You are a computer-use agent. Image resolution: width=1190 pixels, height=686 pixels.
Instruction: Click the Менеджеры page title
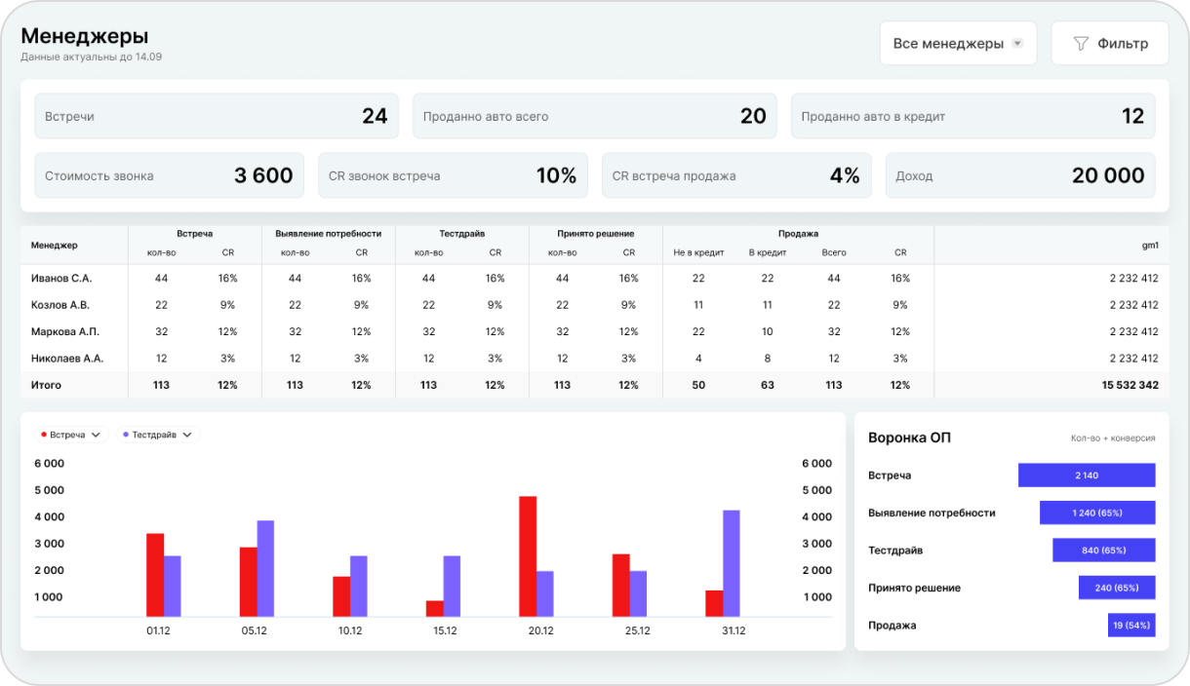85,36
